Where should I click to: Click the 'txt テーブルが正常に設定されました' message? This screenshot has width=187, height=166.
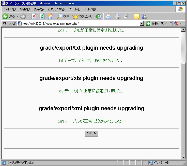(91, 61)
